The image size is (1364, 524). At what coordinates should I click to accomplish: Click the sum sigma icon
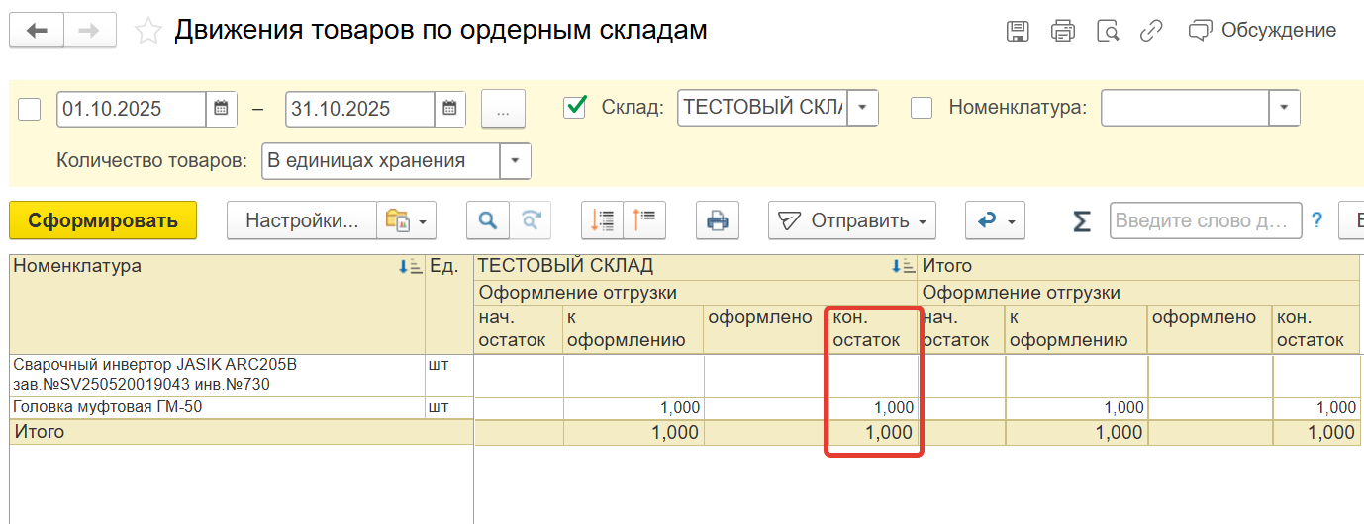[x=1082, y=221]
